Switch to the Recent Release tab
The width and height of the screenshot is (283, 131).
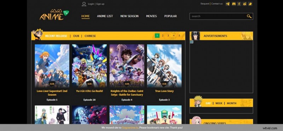(56, 36)
